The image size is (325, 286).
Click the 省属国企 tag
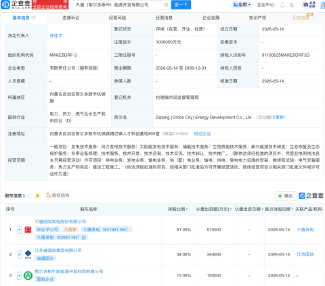[x=45, y=258]
